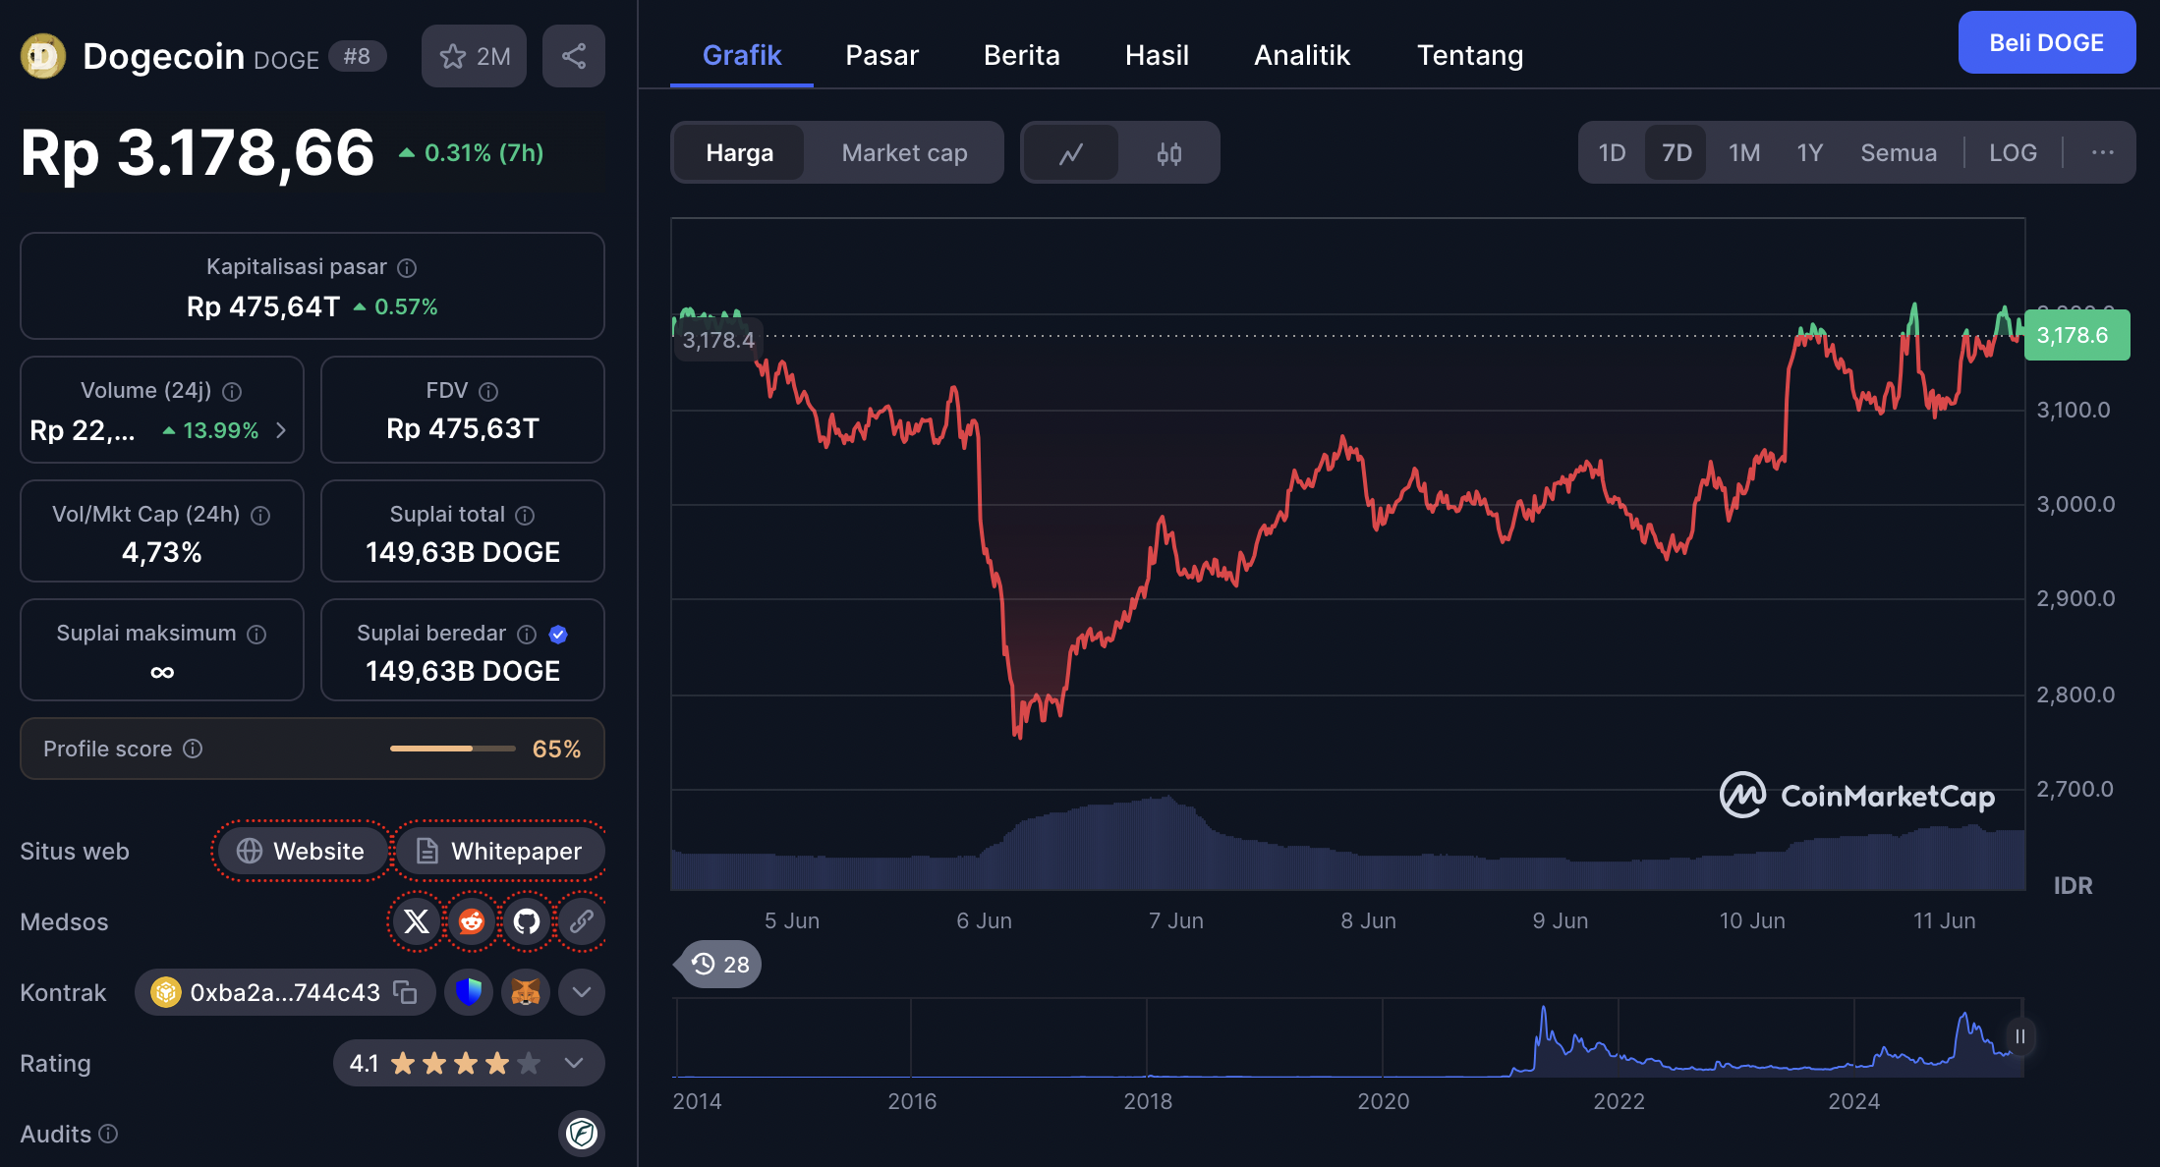Switch to the Berita tab
This screenshot has height=1167, width=2160.
(x=1021, y=55)
